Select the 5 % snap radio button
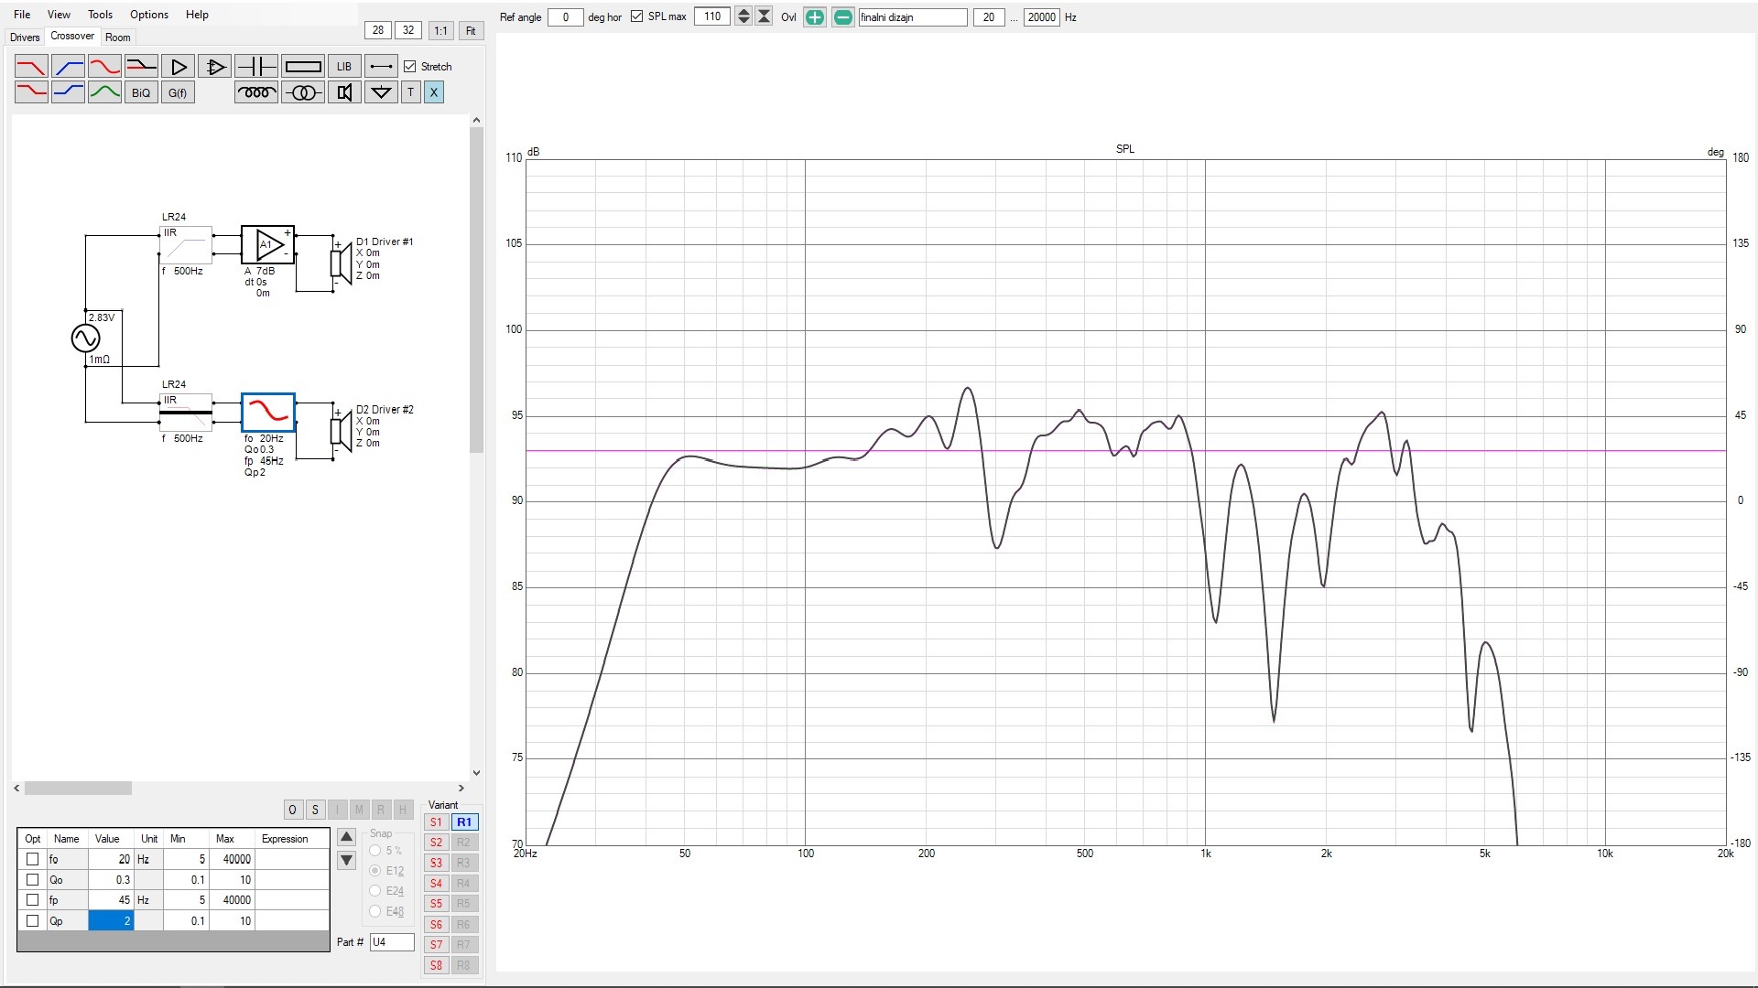 tap(375, 851)
